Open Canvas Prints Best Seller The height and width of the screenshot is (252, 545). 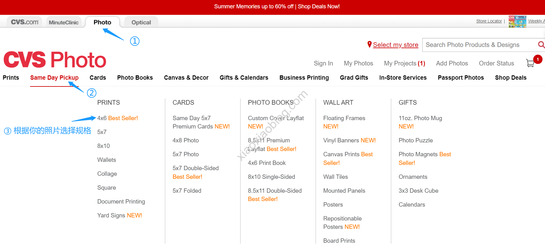[x=348, y=158]
